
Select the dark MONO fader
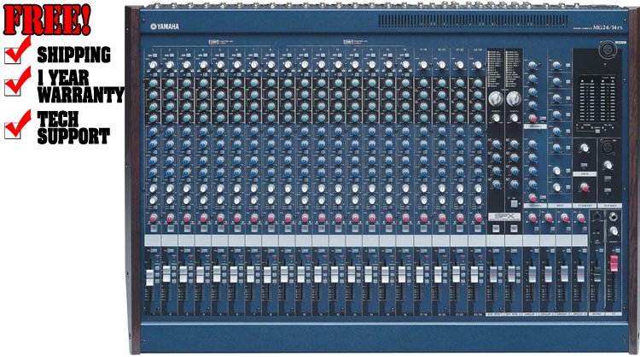[x=597, y=274]
